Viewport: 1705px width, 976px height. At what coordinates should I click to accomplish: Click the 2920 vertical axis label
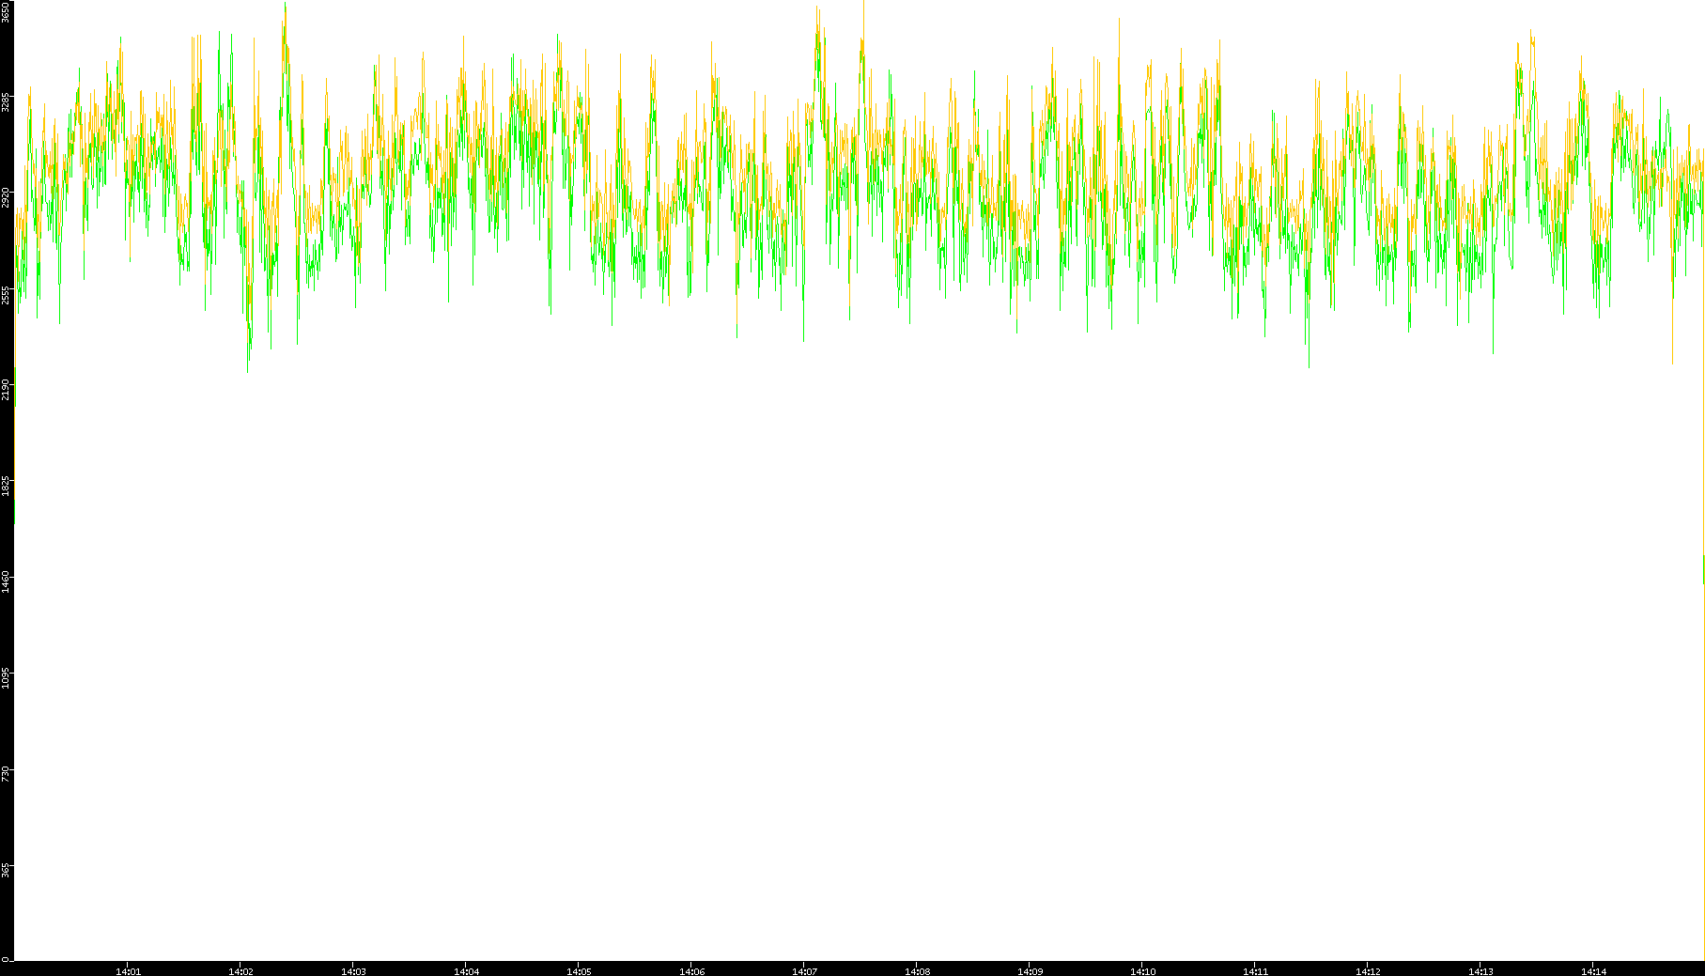pos(7,197)
